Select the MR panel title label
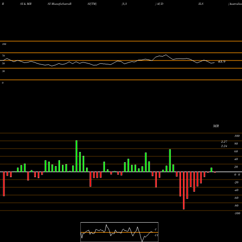 [x=216, y=126]
